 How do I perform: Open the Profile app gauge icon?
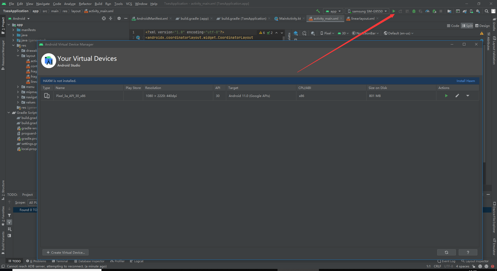click(x=427, y=11)
